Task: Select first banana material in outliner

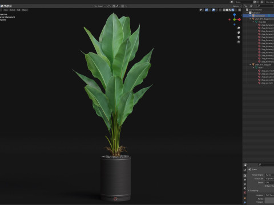Action: [x=267, y=25]
